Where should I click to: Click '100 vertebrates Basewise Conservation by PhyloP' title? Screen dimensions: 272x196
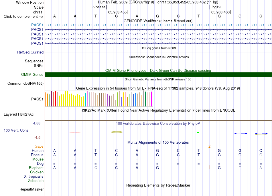point(158,123)
